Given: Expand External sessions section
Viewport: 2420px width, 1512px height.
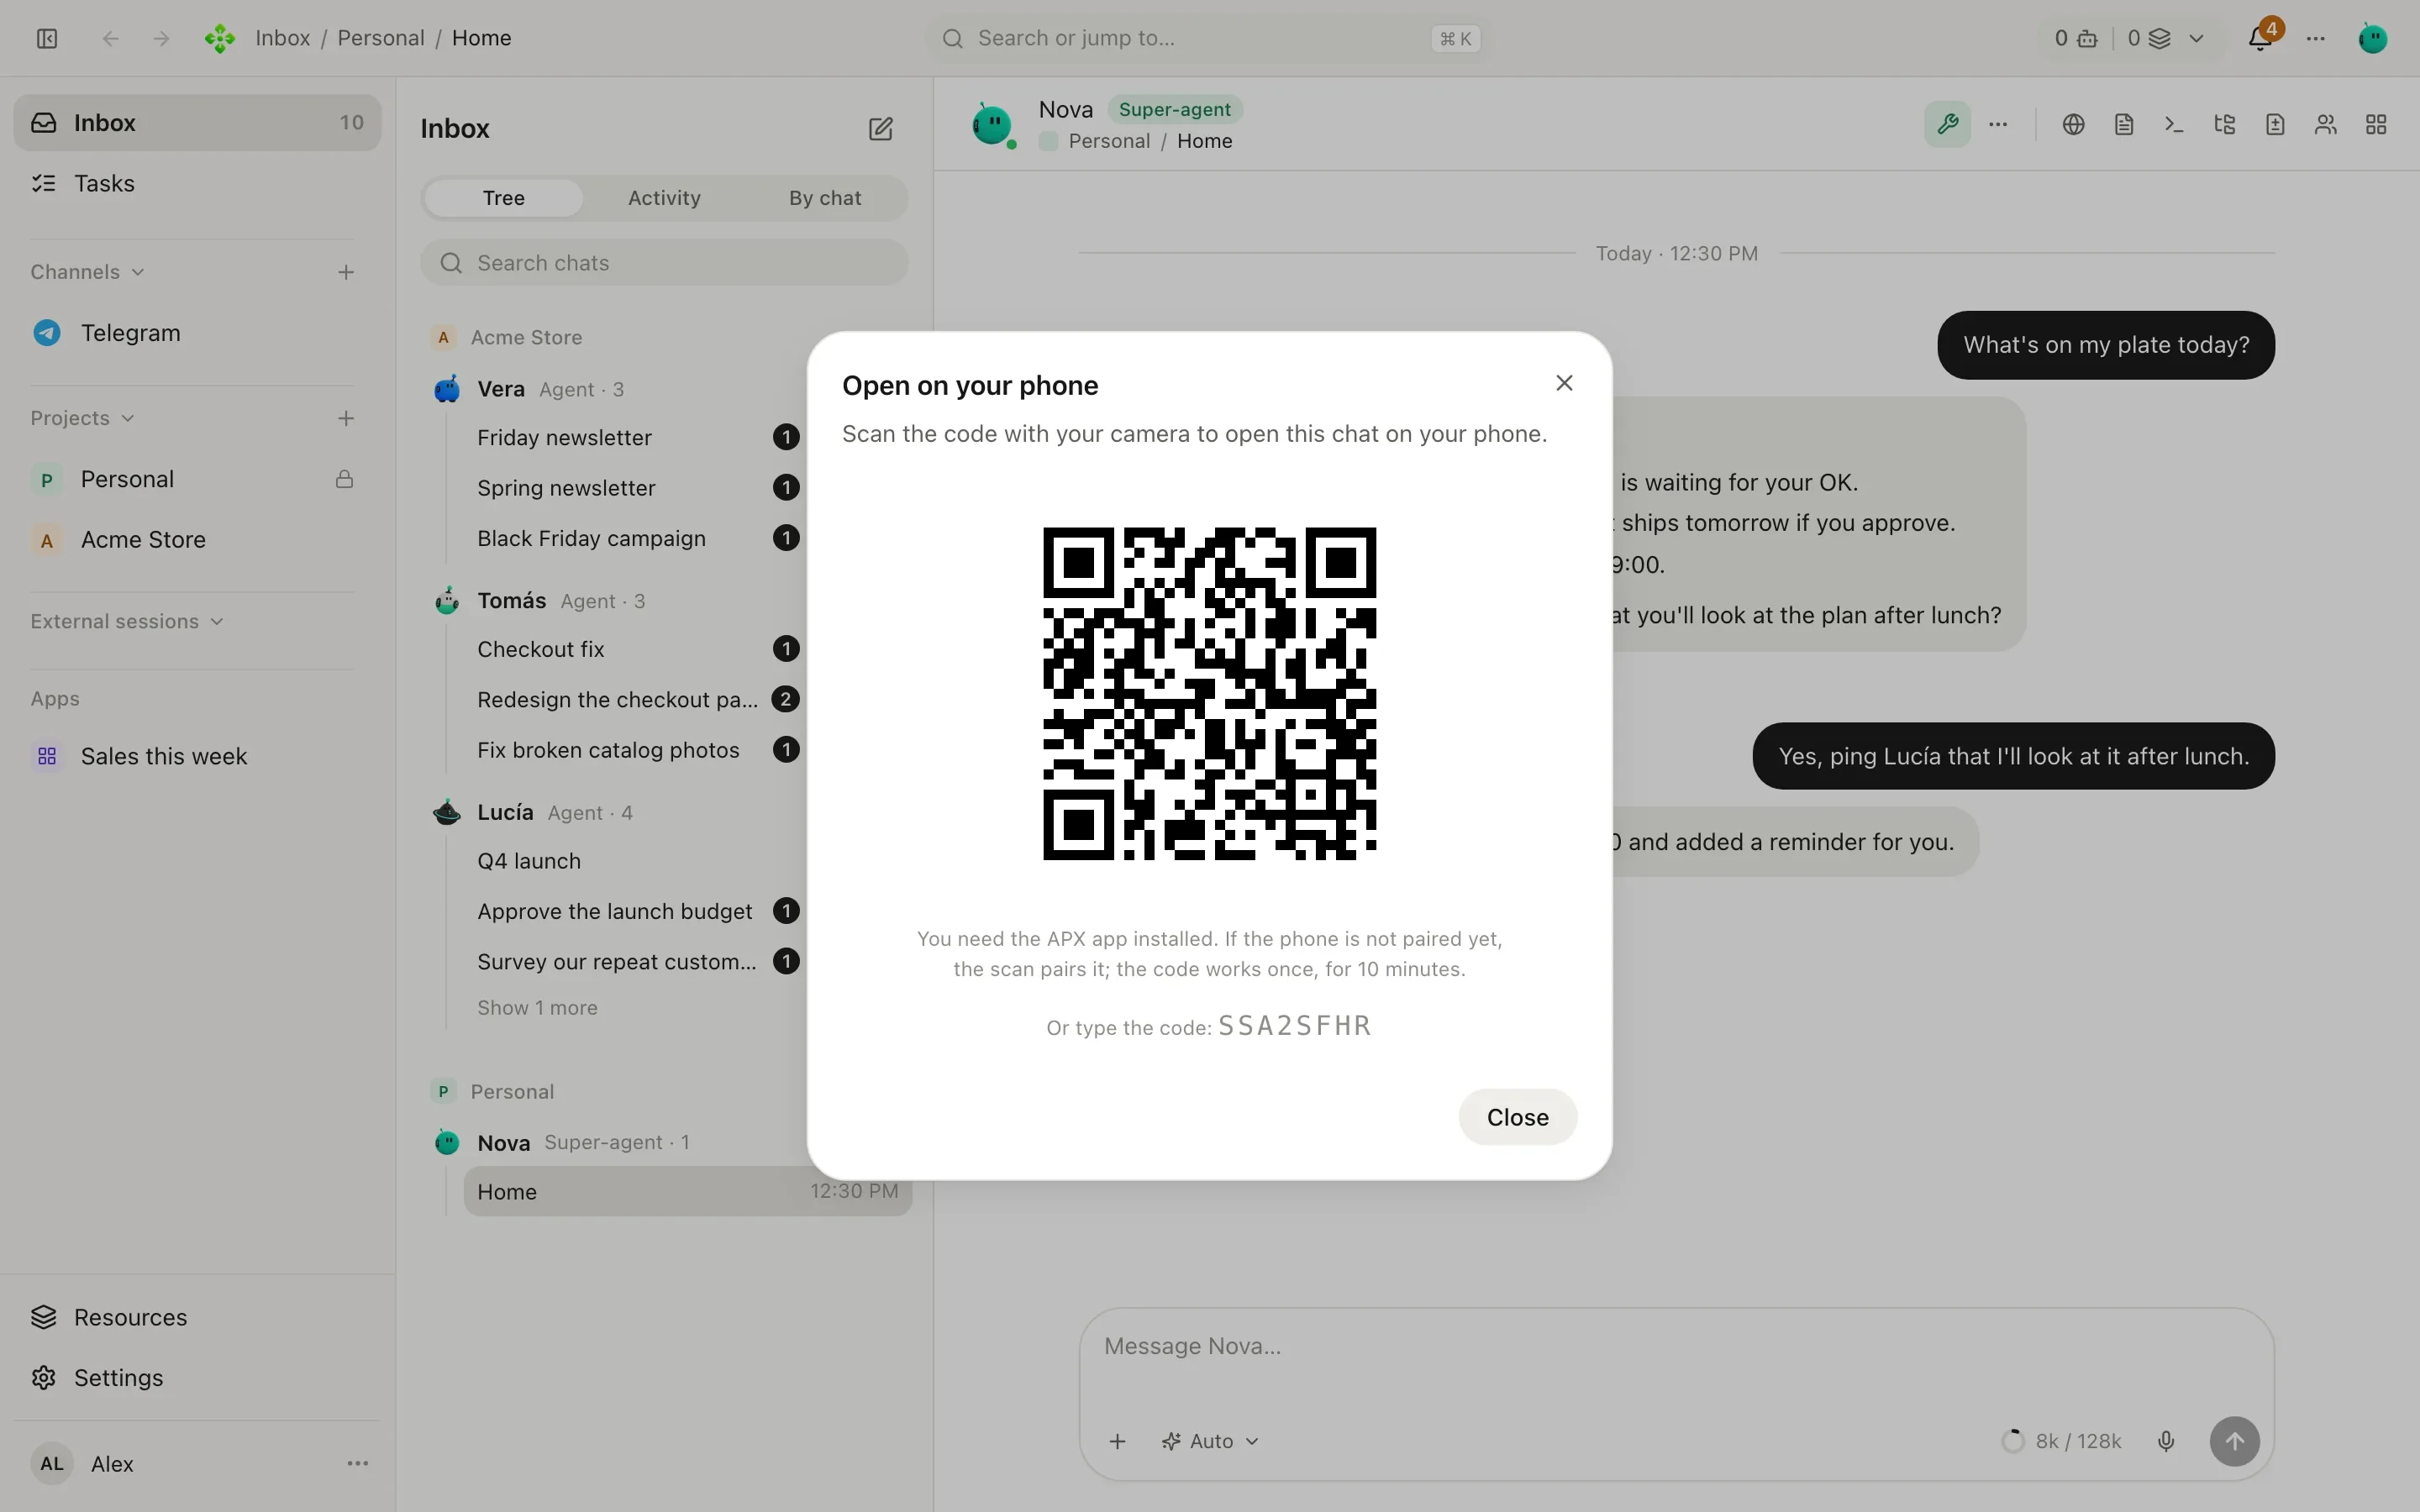Looking at the screenshot, I should tap(127, 621).
